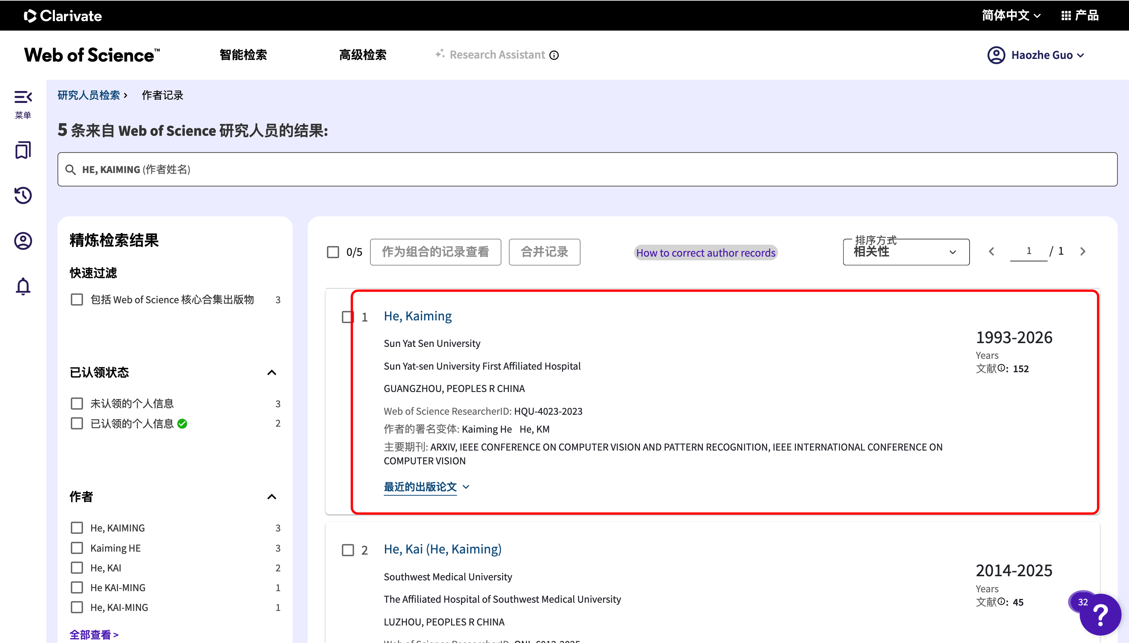The width and height of the screenshot is (1129, 643).
Task: Click Research Assistant info icon
Action: pos(554,55)
